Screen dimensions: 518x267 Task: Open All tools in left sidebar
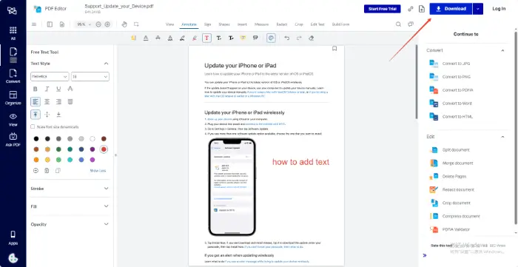point(13,33)
